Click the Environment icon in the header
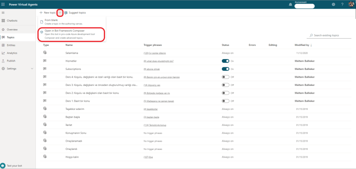This screenshot has height=169, width=356. click(x=291, y=5)
